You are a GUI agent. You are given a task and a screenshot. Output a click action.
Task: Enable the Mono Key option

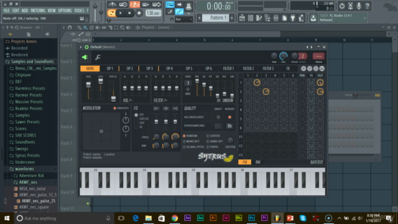click(184, 141)
